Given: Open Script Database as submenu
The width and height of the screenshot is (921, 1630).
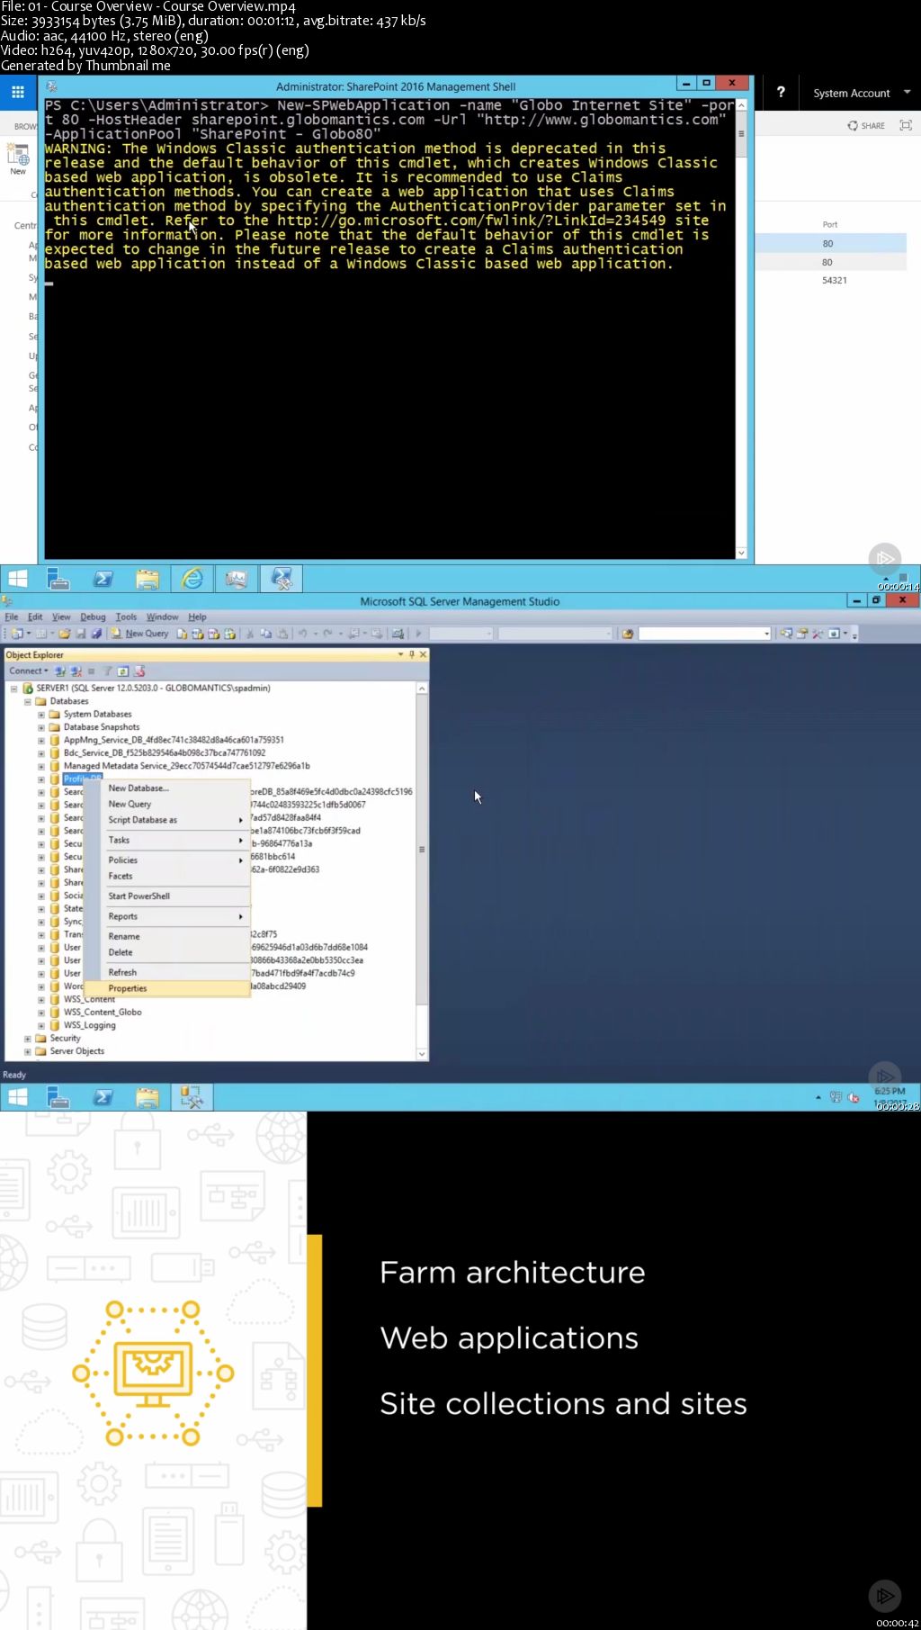Looking at the screenshot, I should point(168,820).
